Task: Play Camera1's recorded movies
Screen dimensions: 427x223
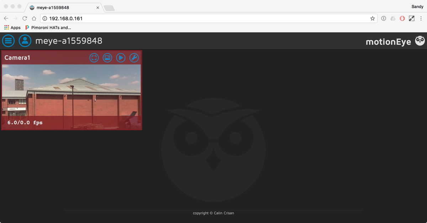Action: [x=121, y=57]
